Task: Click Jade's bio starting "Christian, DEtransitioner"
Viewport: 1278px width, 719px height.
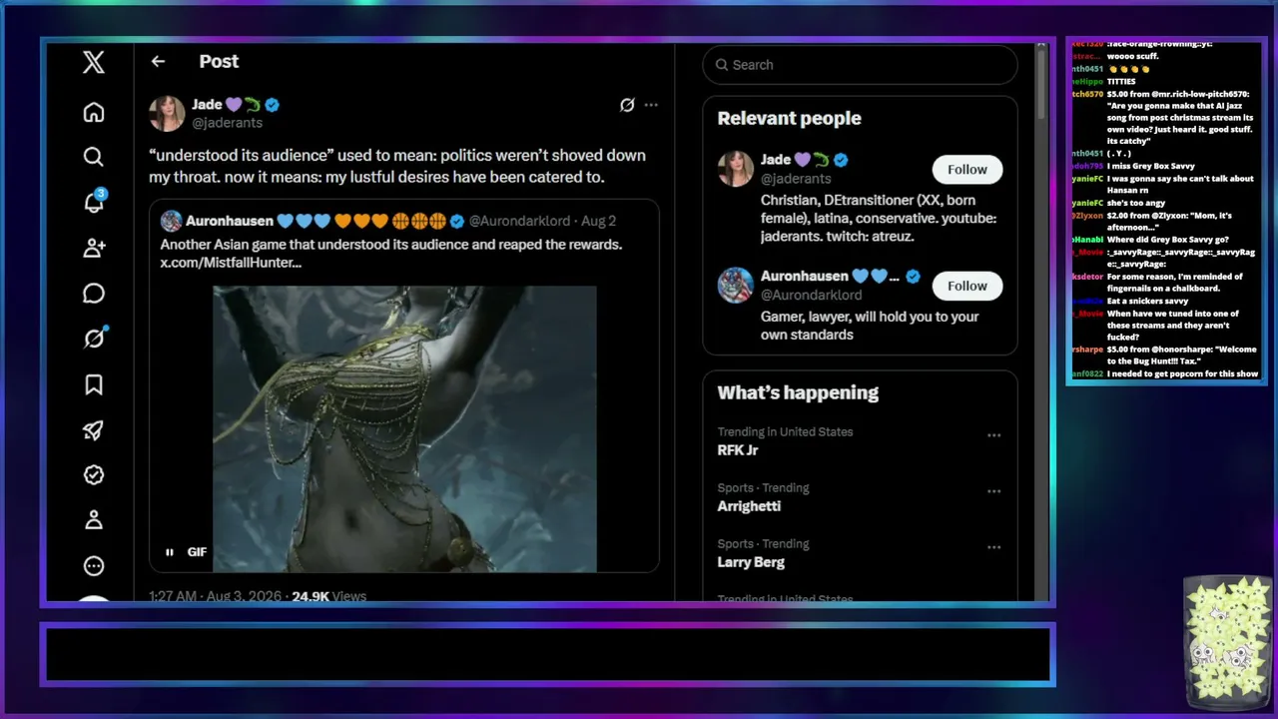Action: [879, 219]
